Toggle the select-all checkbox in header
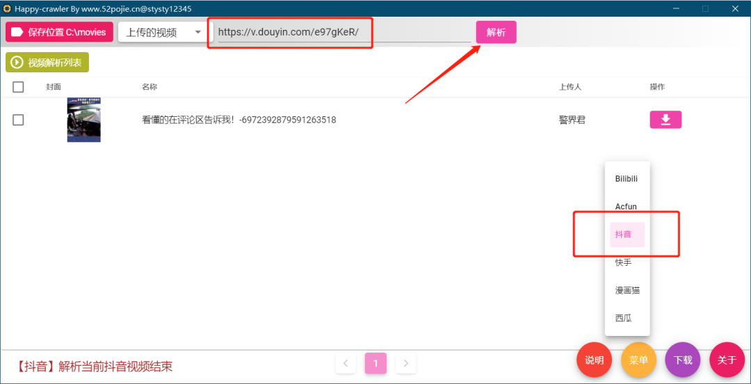751x384 pixels. coord(18,87)
